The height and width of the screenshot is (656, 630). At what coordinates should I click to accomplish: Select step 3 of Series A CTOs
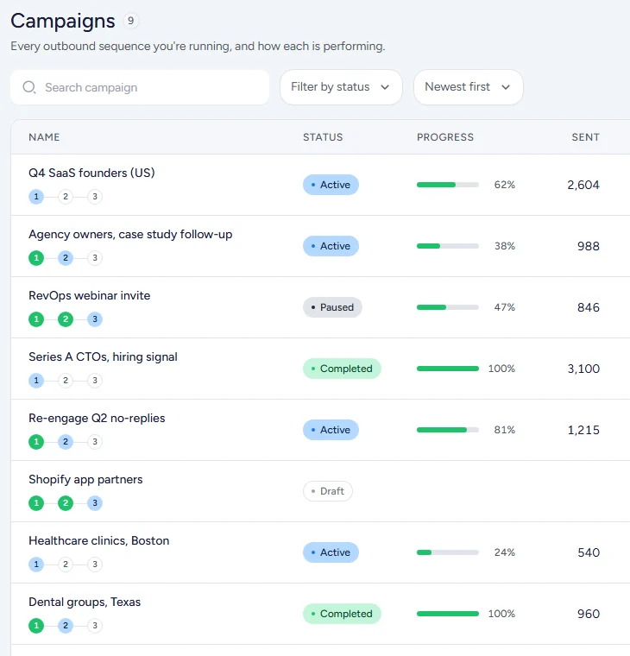coord(95,381)
